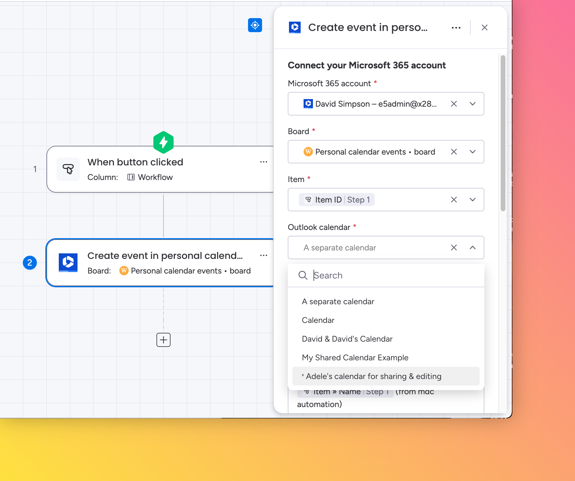Screen dimensions: 575x481
Task: Pick 'My Shared Calendar Example' option
Action: (386, 358)
